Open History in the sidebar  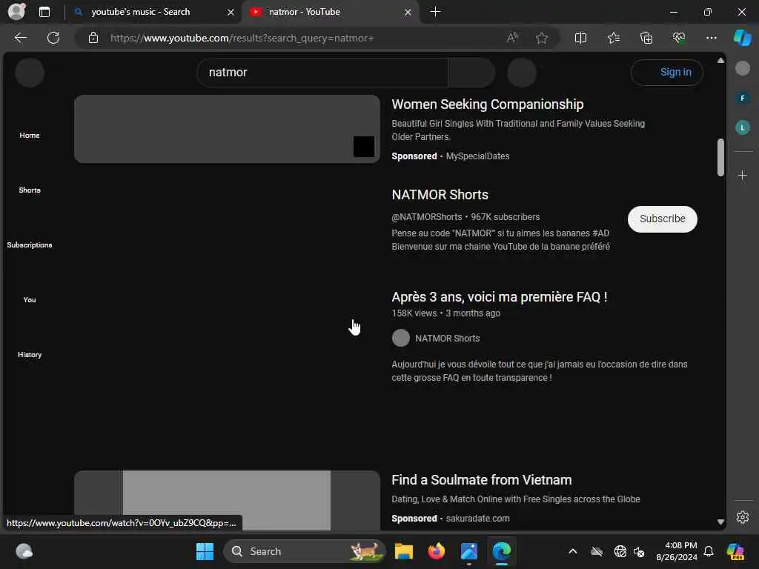(x=30, y=354)
